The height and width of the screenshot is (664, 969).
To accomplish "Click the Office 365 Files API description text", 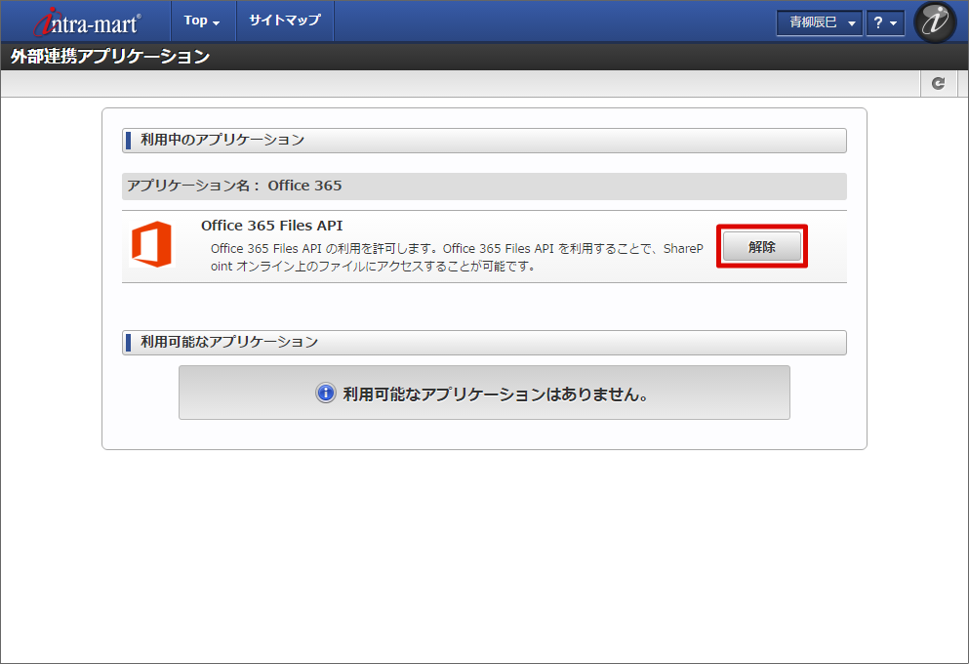I will pos(457,257).
